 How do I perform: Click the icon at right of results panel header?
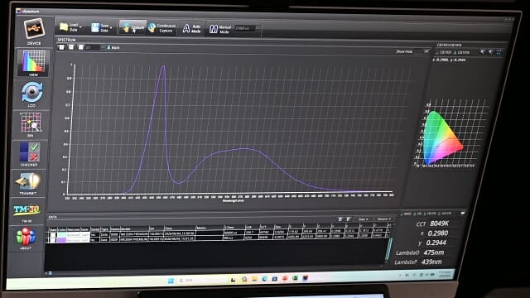point(463,214)
